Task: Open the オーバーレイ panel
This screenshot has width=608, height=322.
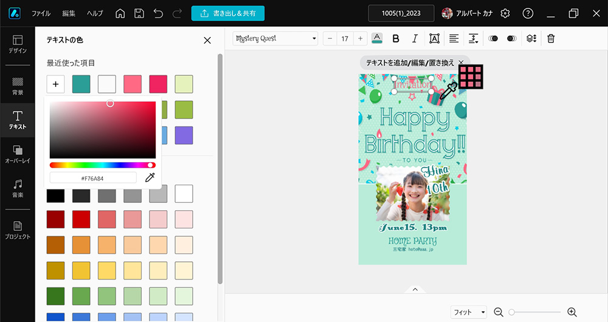Action: pos(17,154)
